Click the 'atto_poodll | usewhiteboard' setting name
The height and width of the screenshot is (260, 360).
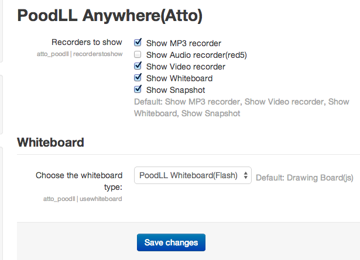(x=83, y=199)
